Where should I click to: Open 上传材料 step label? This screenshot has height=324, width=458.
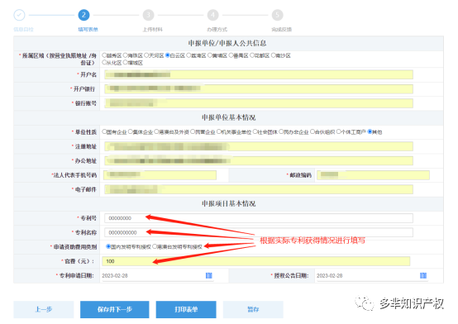[x=152, y=30]
